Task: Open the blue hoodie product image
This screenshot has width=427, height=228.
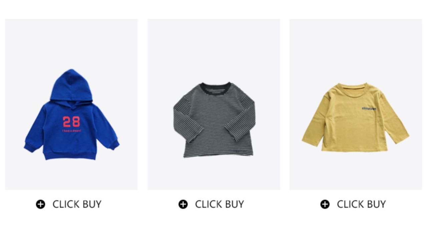Action: [71, 104]
